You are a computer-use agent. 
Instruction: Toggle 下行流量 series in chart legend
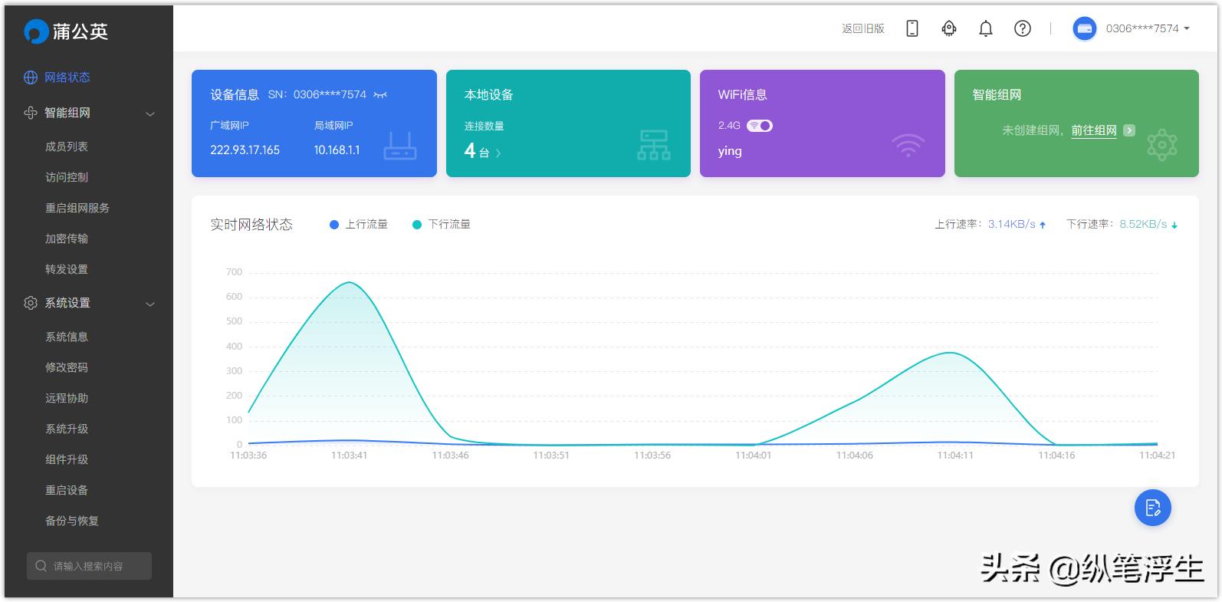pyautogui.click(x=441, y=225)
